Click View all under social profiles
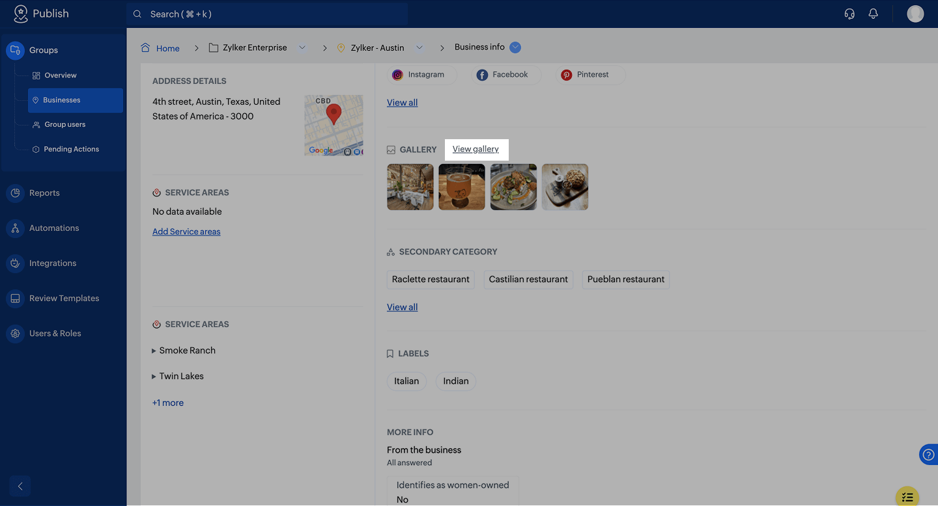The image size is (938, 506). (403, 103)
